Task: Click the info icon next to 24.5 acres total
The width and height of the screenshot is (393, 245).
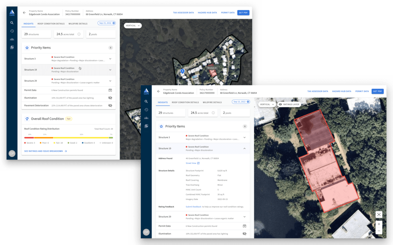Action: (x=213, y=112)
